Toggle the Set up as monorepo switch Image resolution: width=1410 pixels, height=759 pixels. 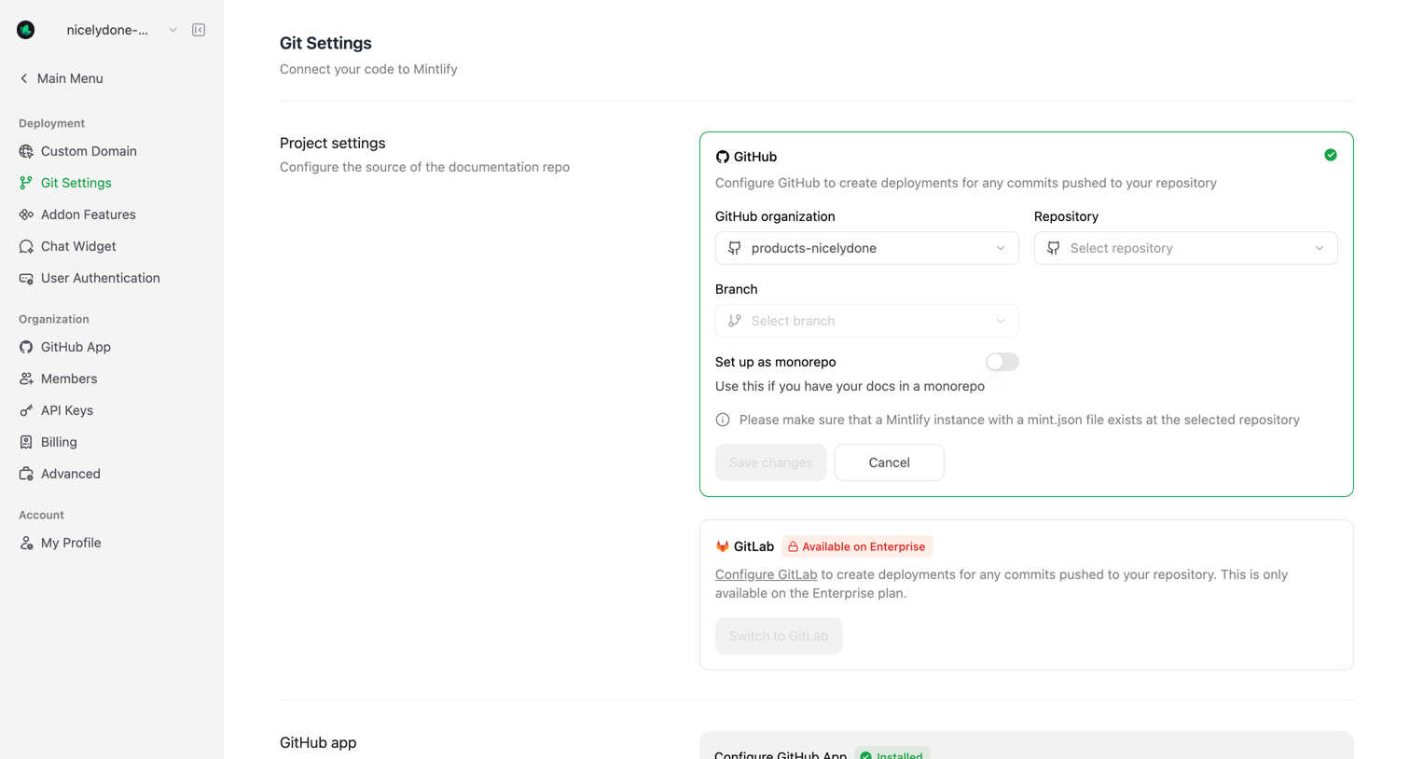pyautogui.click(x=1002, y=362)
